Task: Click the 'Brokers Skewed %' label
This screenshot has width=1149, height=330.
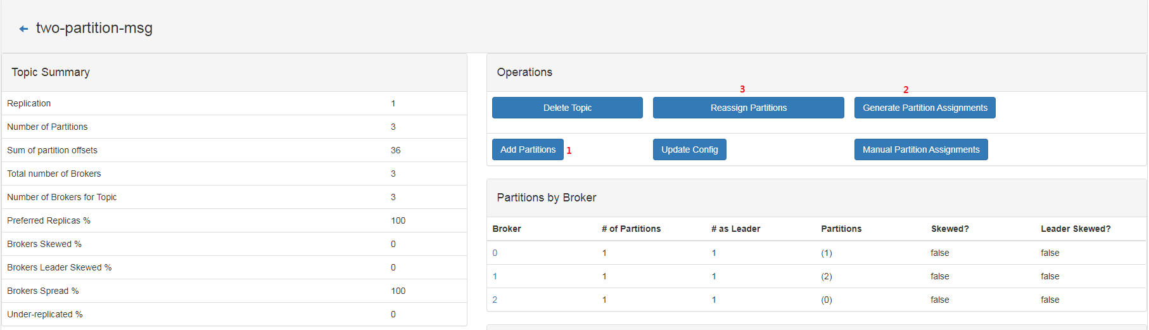Action: pos(44,244)
